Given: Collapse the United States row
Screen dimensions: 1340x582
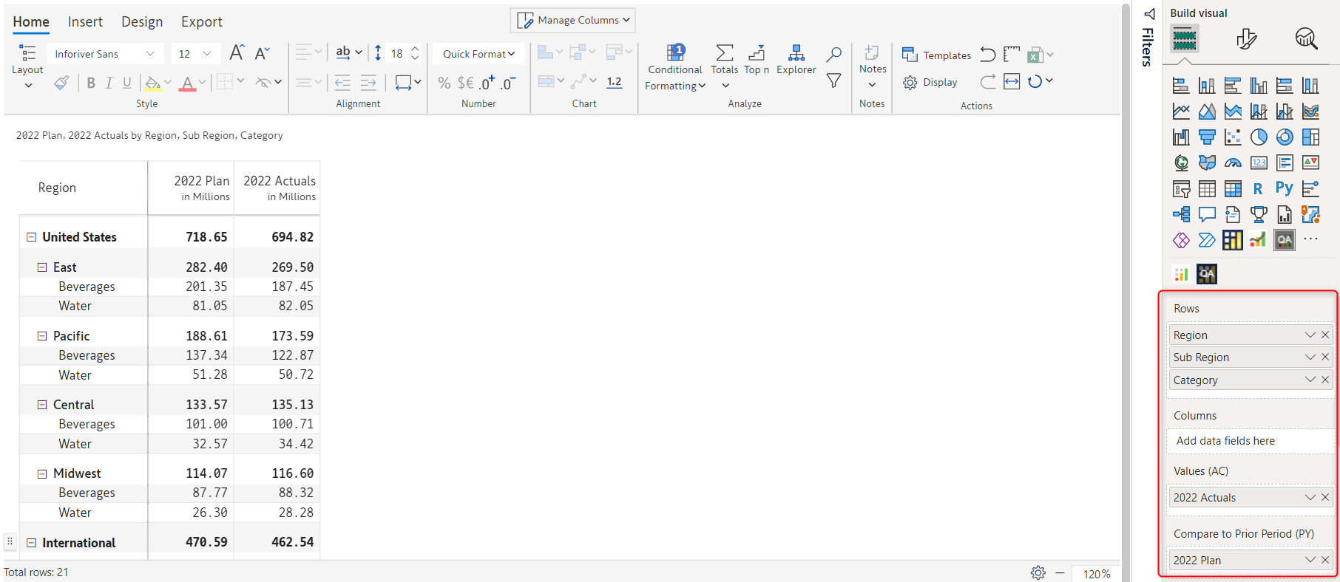Looking at the screenshot, I should (x=32, y=237).
